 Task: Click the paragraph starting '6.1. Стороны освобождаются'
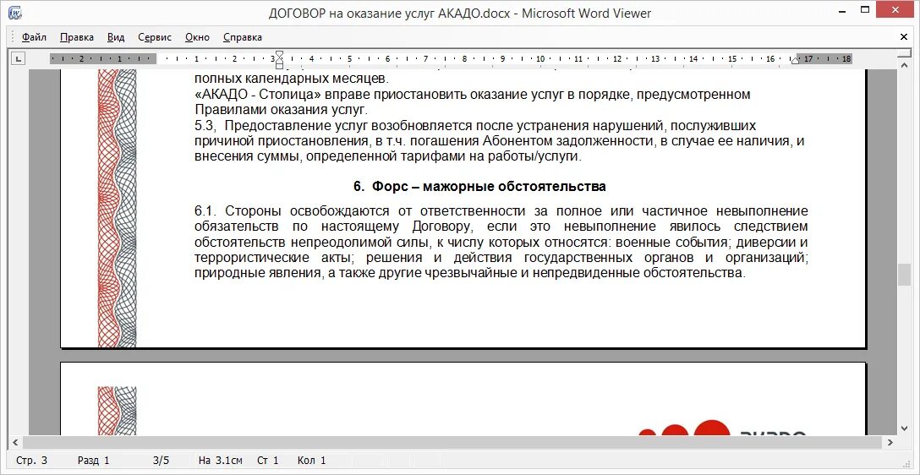coord(501,242)
